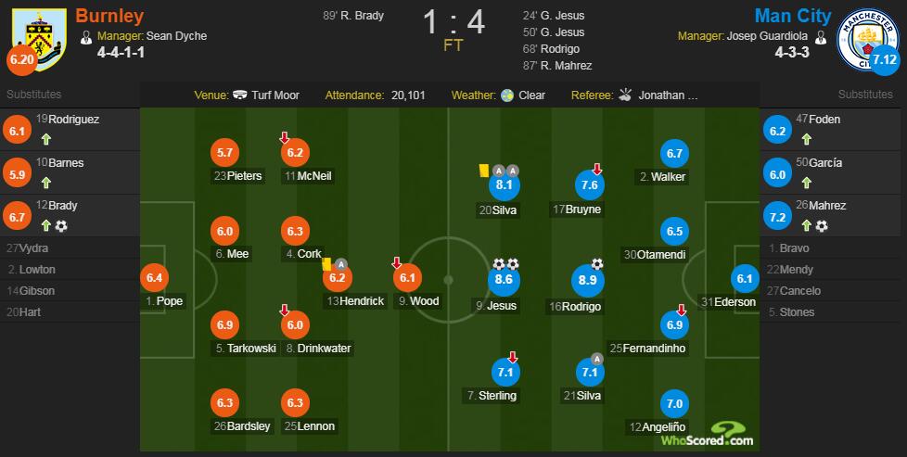The height and width of the screenshot is (457, 907).
Task: Select Pope's 6.4 goalkeeper rating
Action: click(x=155, y=278)
